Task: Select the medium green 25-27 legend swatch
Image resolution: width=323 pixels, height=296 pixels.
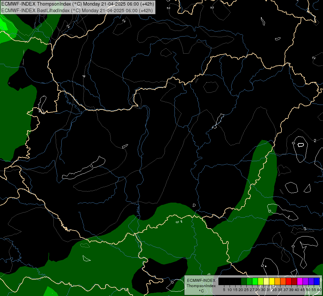Action: point(249,281)
